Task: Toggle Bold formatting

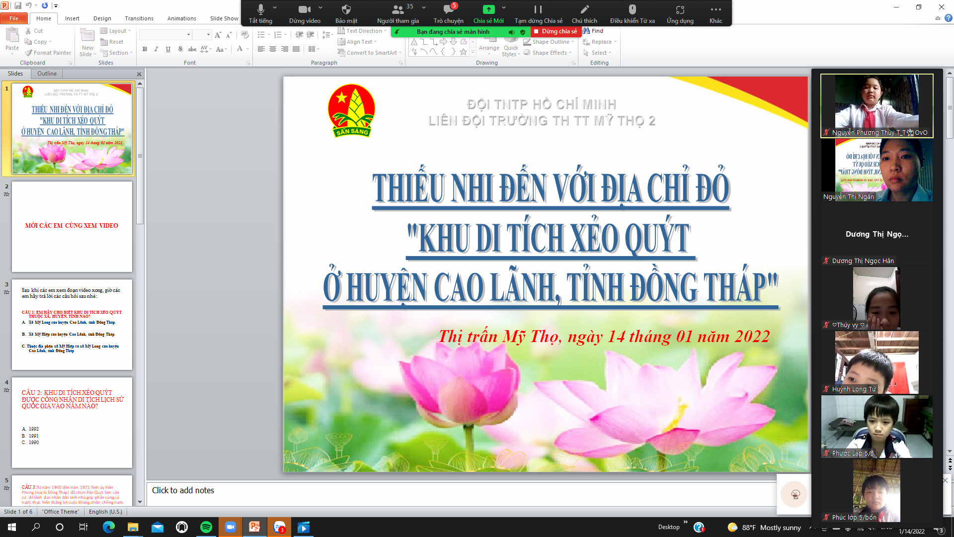Action: point(145,49)
